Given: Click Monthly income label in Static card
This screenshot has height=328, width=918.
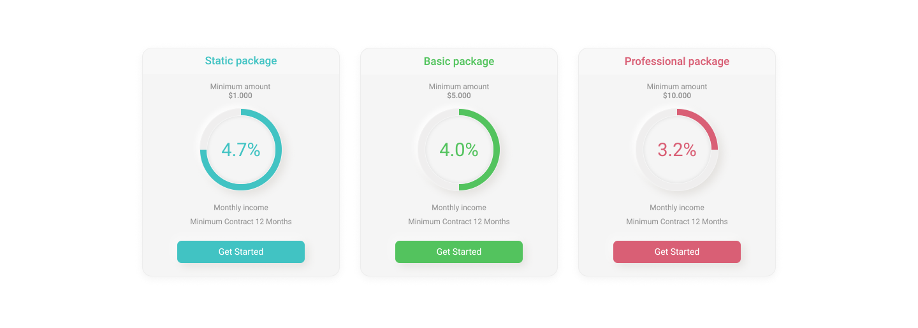Looking at the screenshot, I should [241, 208].
